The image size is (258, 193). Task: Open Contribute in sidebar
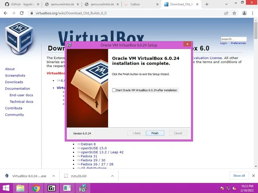click(x=14, y=108)
